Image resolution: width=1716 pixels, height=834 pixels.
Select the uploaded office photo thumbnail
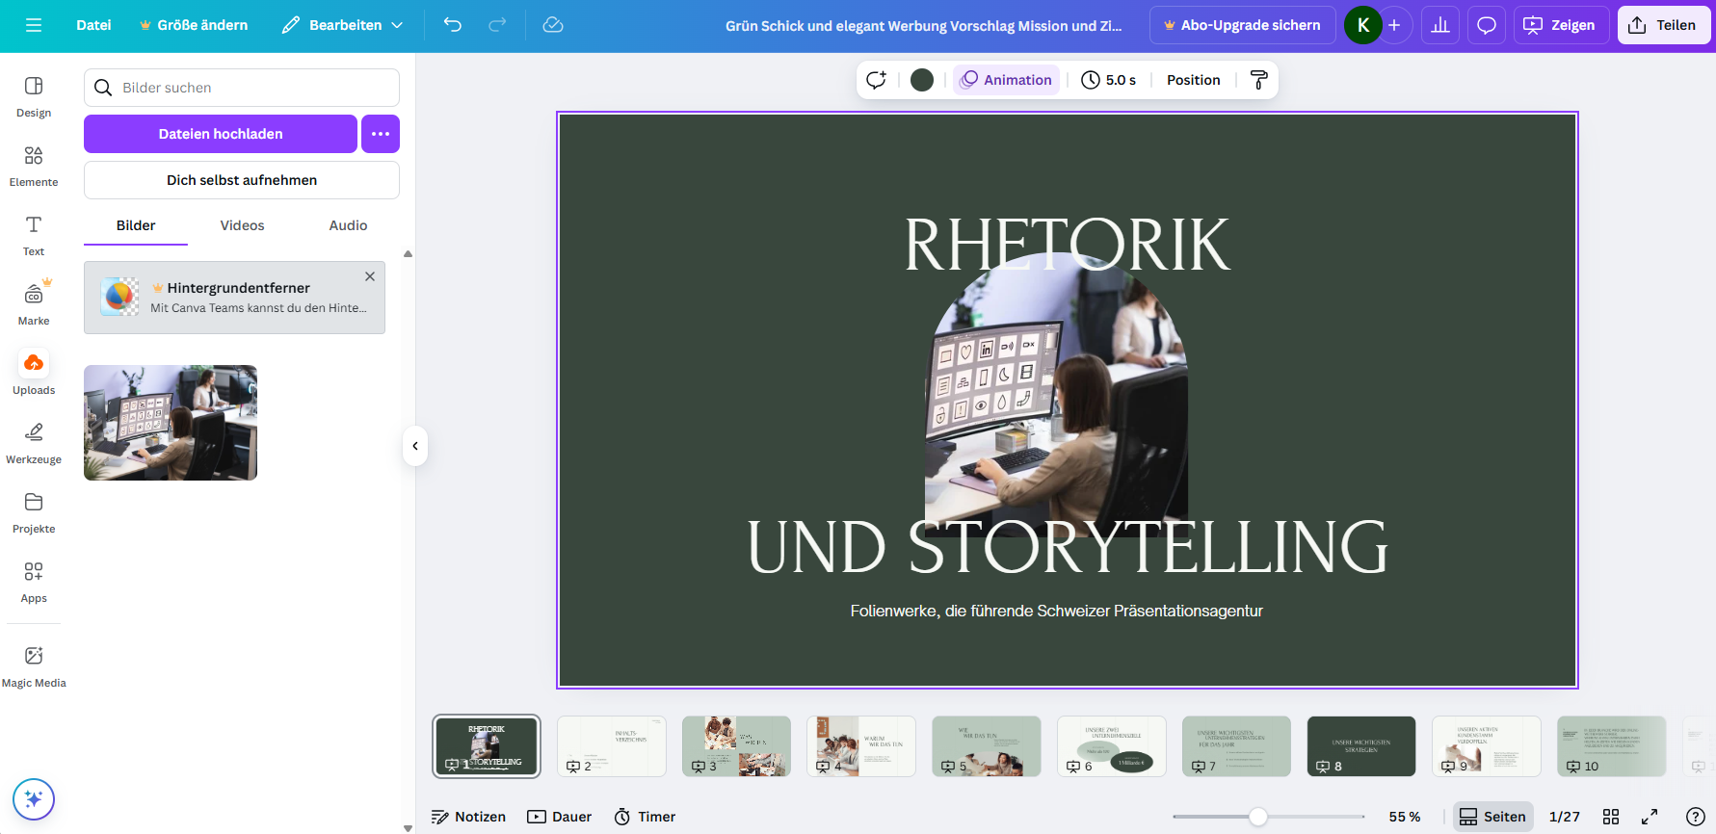tap(171, 423)
